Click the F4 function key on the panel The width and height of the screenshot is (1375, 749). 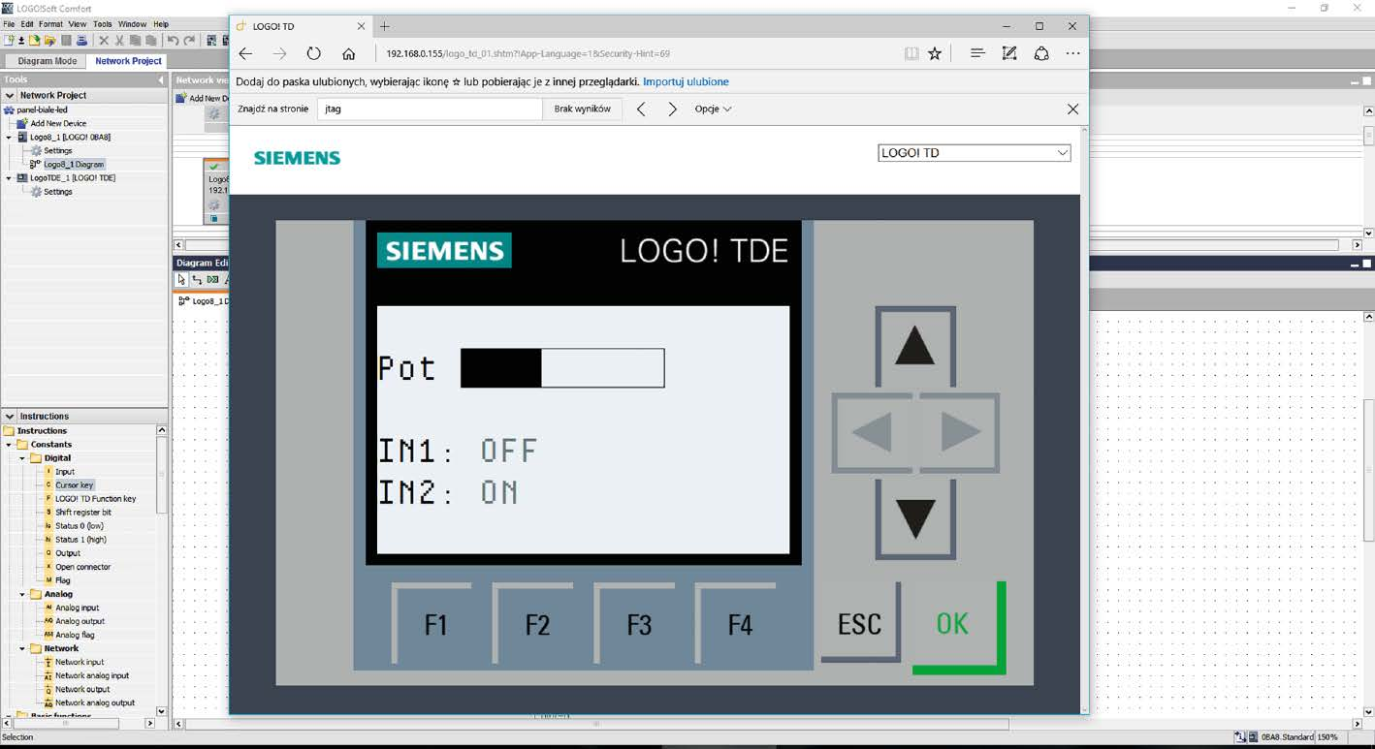tap(737, 623)
